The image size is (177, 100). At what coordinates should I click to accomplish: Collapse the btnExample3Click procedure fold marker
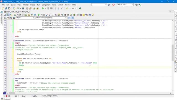coord(14,78)
